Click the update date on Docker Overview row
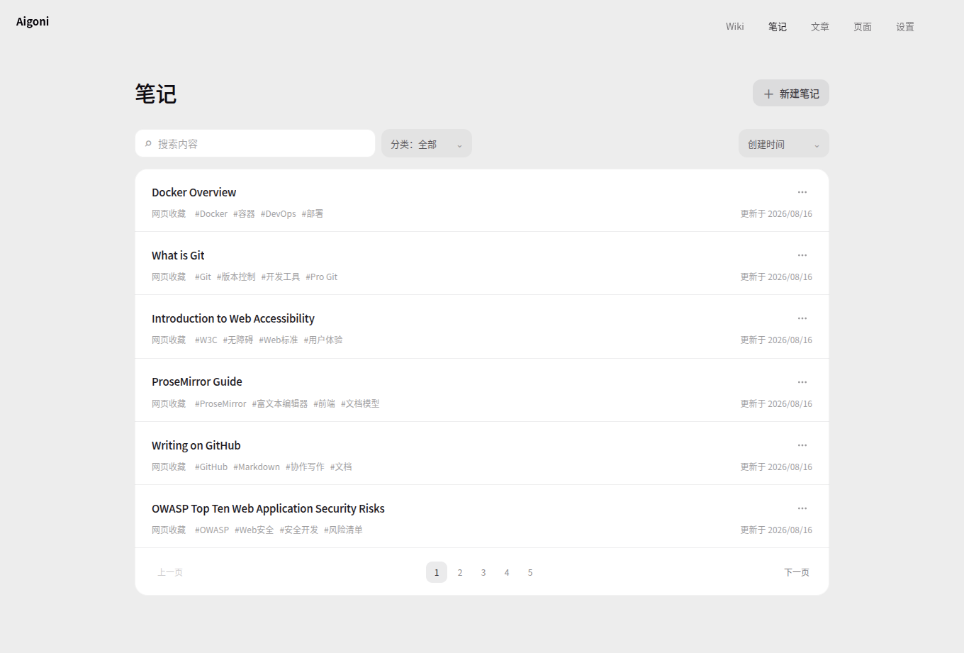Viewport: 964px width, 653px height. [x=776, y=213]
